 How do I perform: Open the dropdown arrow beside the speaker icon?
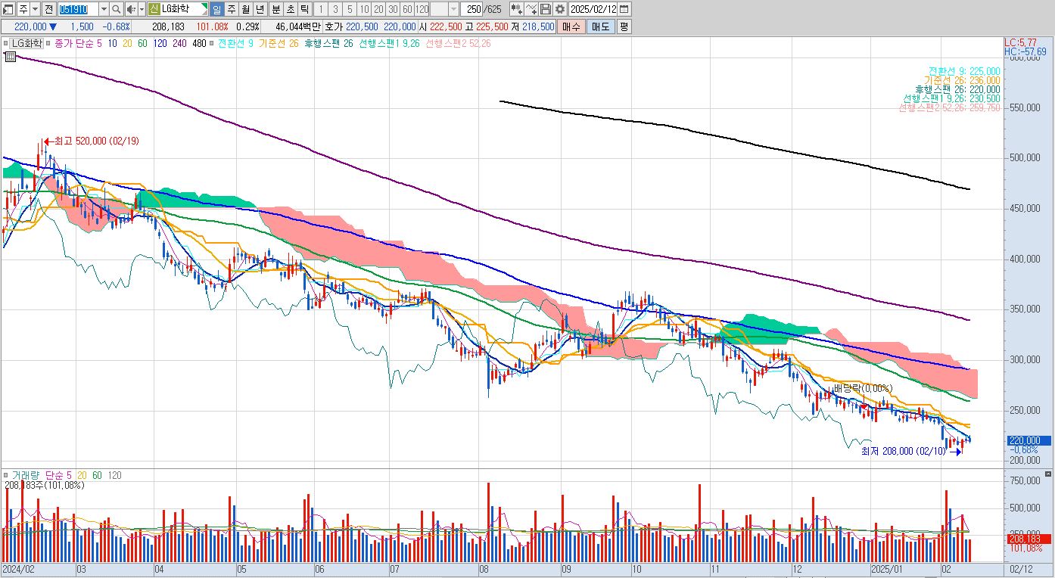[142, 9]
